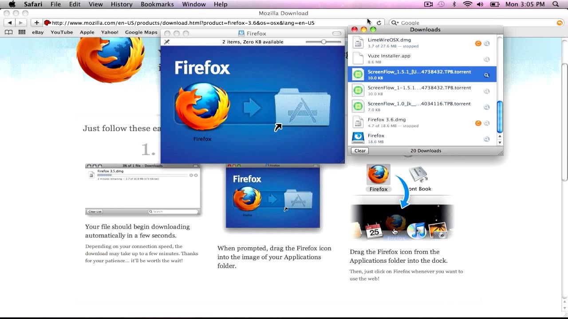568x319 pixels.
Task: Open the Apple bookmark
Action: (87, 32)
